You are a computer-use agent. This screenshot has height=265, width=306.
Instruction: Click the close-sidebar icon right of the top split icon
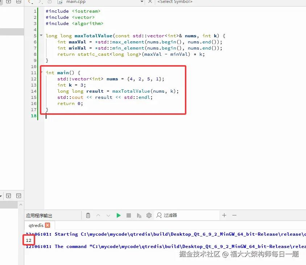(18, 1)
